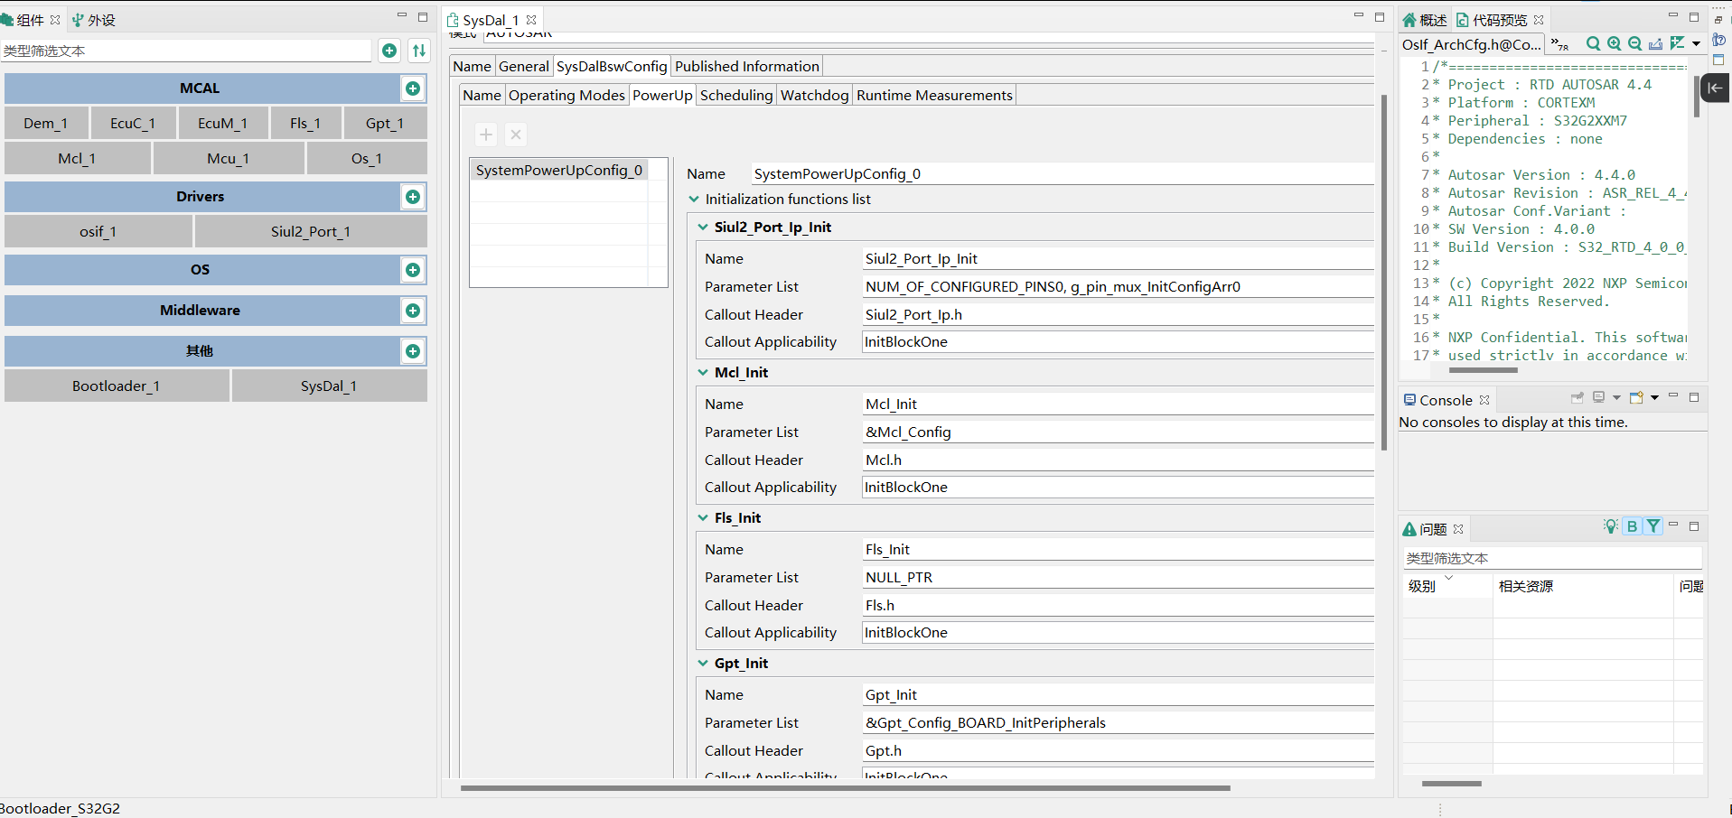
Task: Open the Bootloader_1 component
Action: 116,386
